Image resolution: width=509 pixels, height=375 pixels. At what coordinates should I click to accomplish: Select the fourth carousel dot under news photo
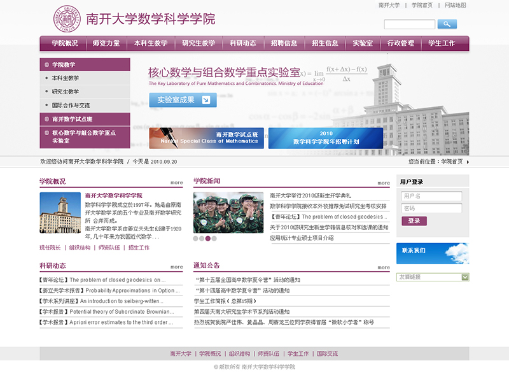tap(214, 239)
